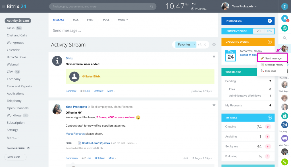Click Download all files as archive link
This screenshot has height=167, width=291.
tap(84, 148)
